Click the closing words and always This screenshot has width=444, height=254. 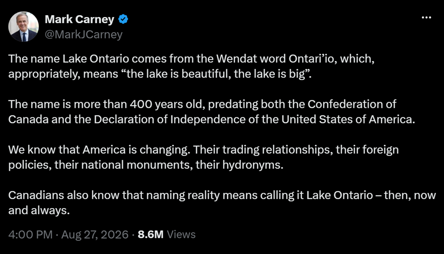tap(39, 210)
